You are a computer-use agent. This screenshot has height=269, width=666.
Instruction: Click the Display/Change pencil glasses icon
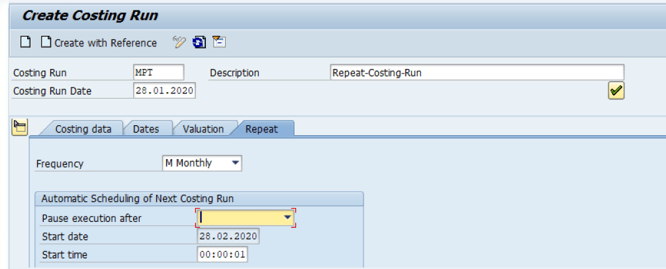tap(179, 43)
